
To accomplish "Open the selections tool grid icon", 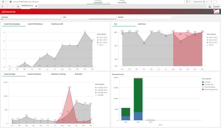I will click(x=210, y=7).
